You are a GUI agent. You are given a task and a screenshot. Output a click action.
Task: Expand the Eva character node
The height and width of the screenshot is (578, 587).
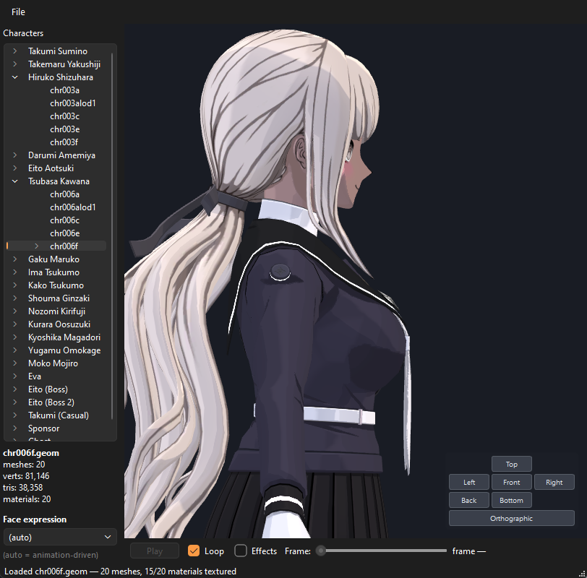pyautogui.click(x=15, y=376)
